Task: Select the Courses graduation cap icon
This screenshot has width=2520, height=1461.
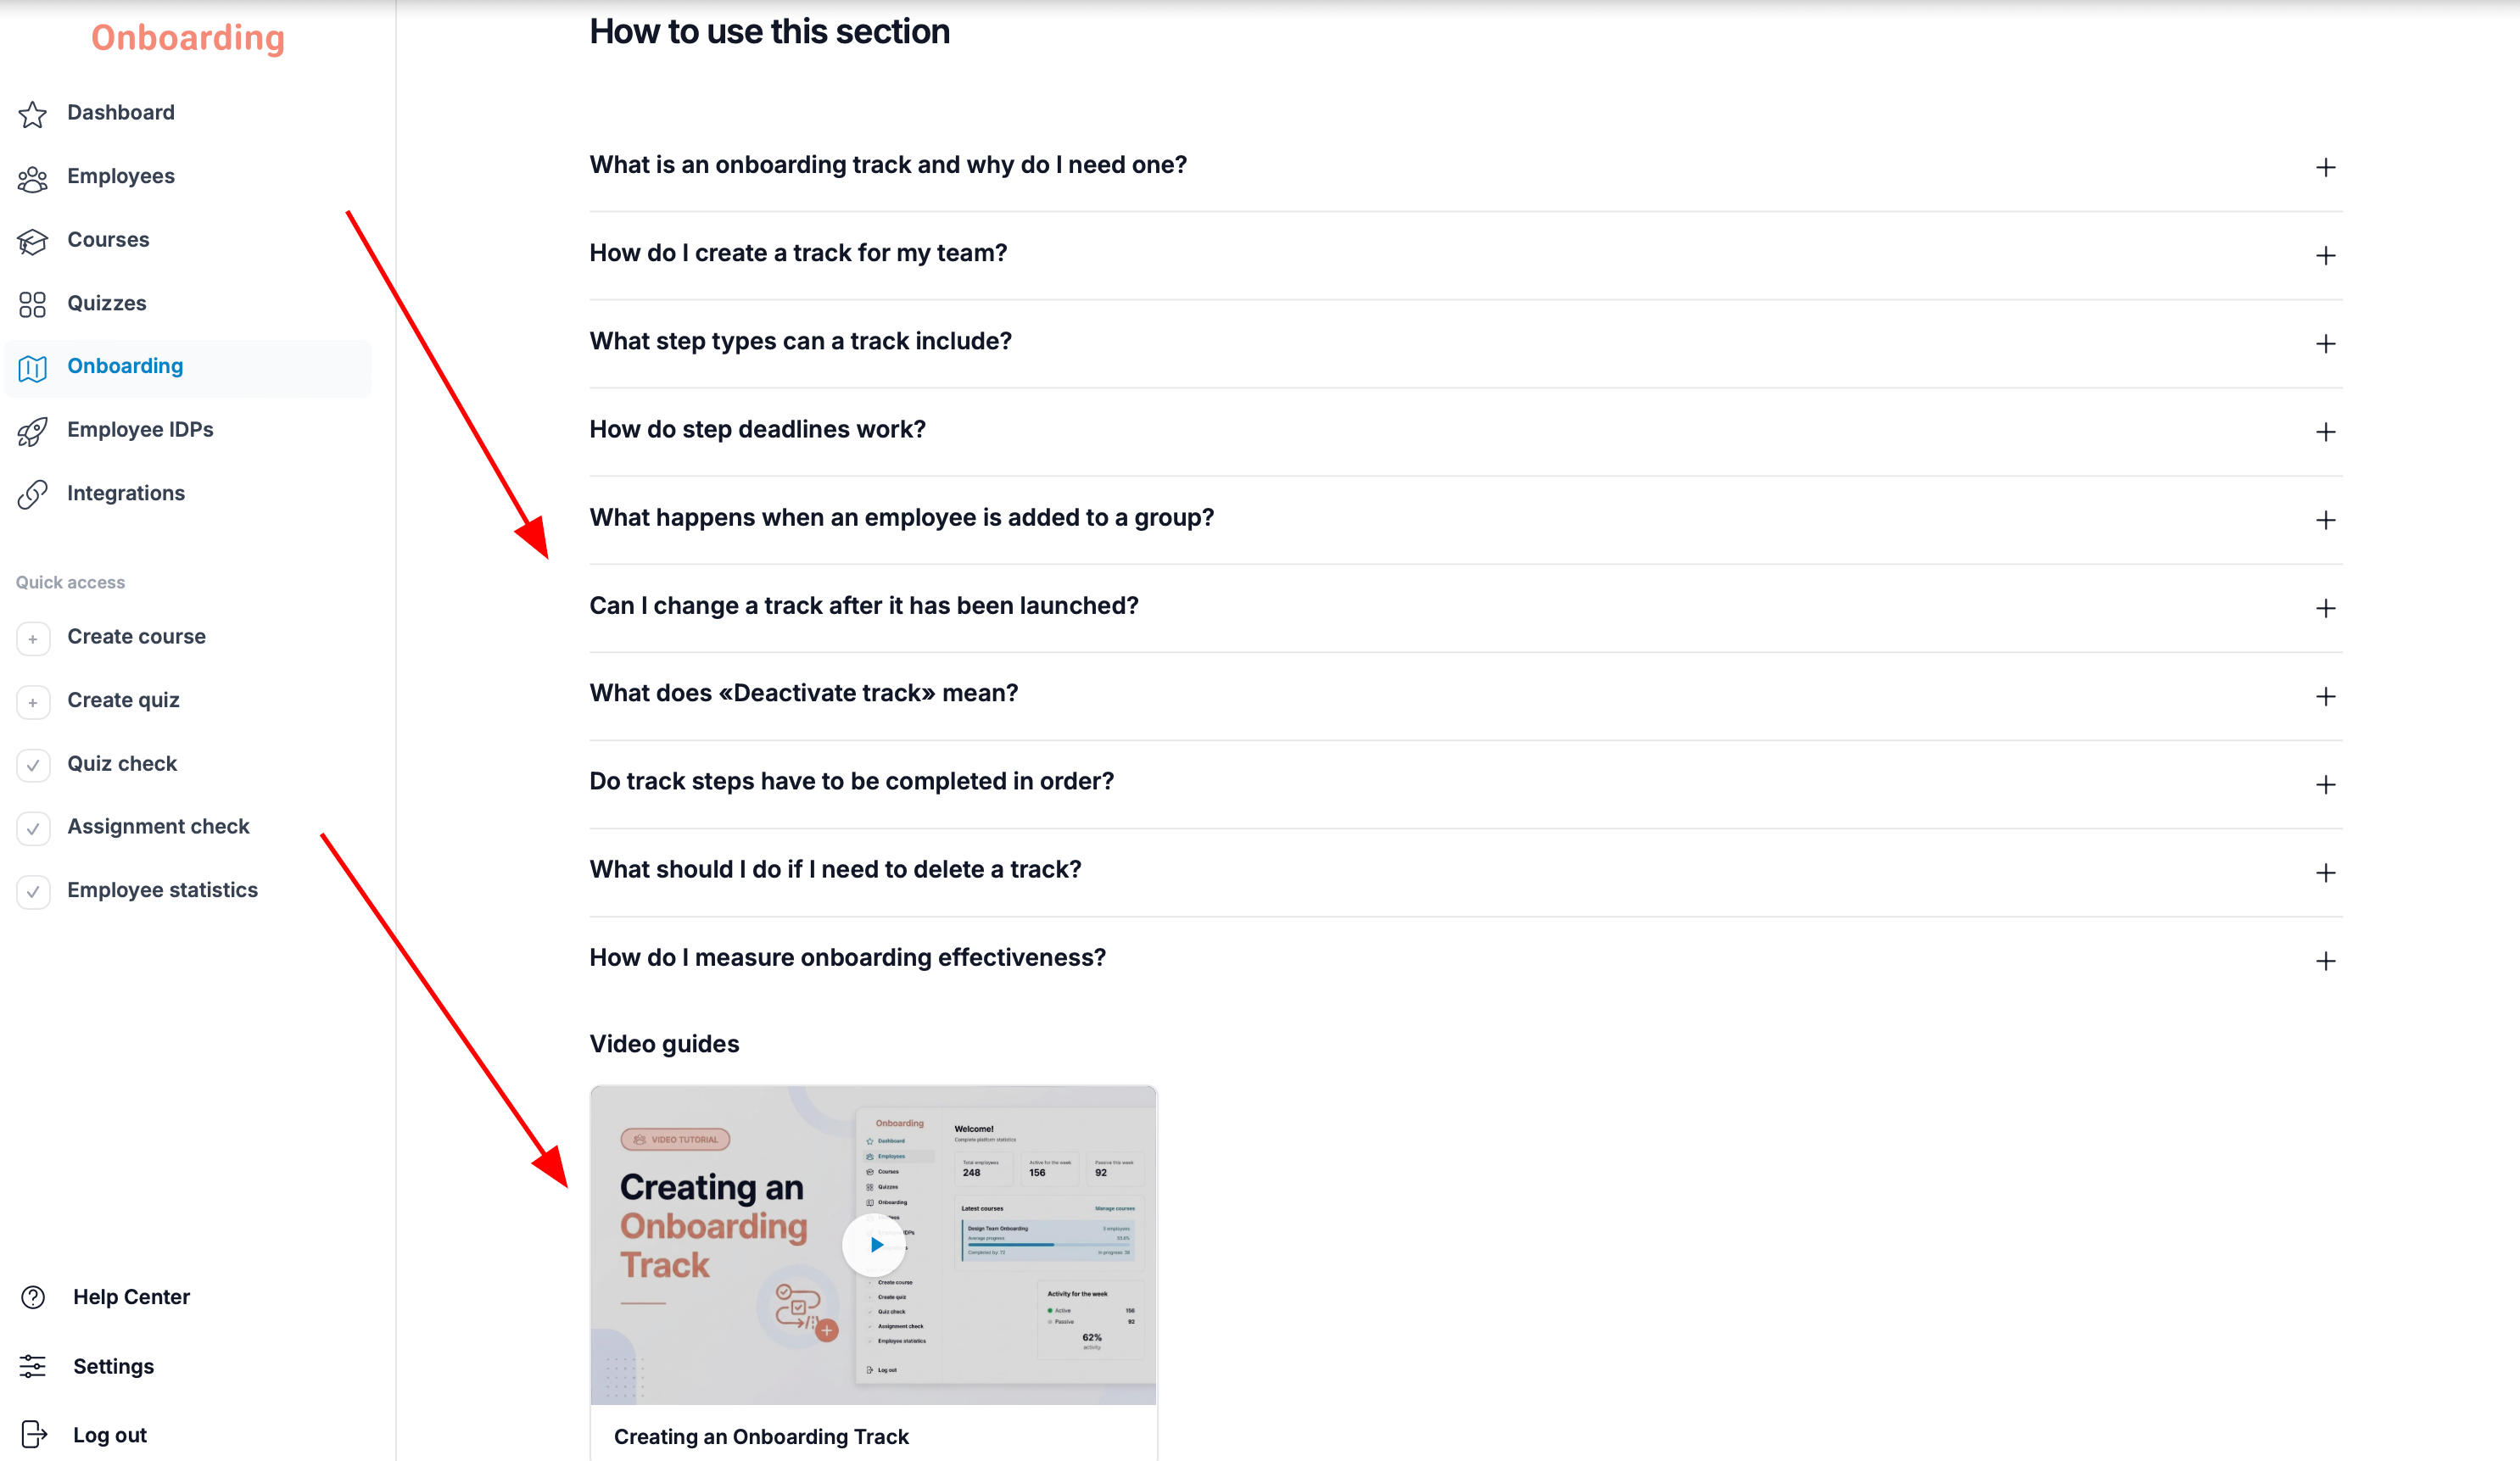Action: pos(32,241)
